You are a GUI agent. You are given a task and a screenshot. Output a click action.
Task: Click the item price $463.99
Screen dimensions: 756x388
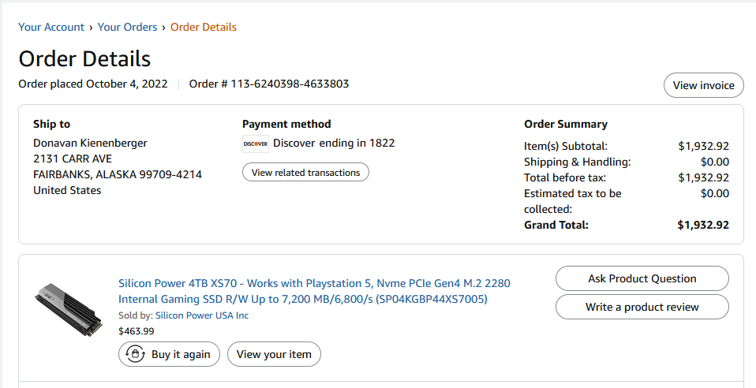click(137, 331)
